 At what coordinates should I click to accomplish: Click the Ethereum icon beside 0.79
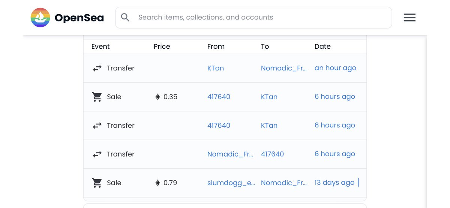click(x=157, y=183)
